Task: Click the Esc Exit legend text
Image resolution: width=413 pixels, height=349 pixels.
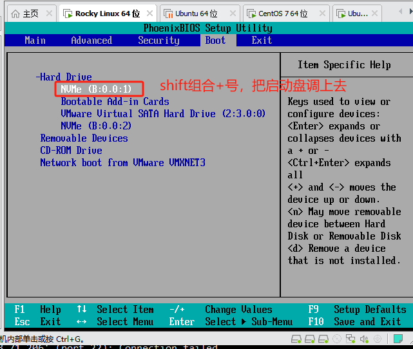Action: tap(37, 321)
